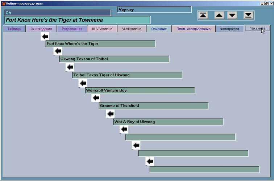
Task: Switch to Осн.сведения tab
Action: (x=41, y=29)
